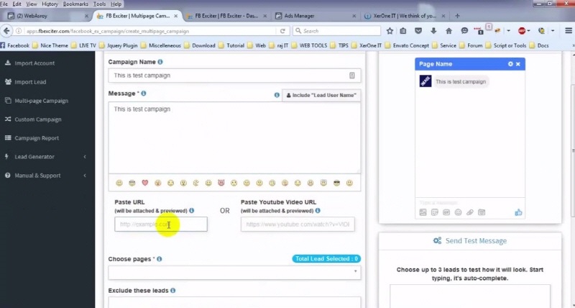Click info icon beside Include Lead User Name
Viewport: 575px width, 308px height.
click(277, 95)
